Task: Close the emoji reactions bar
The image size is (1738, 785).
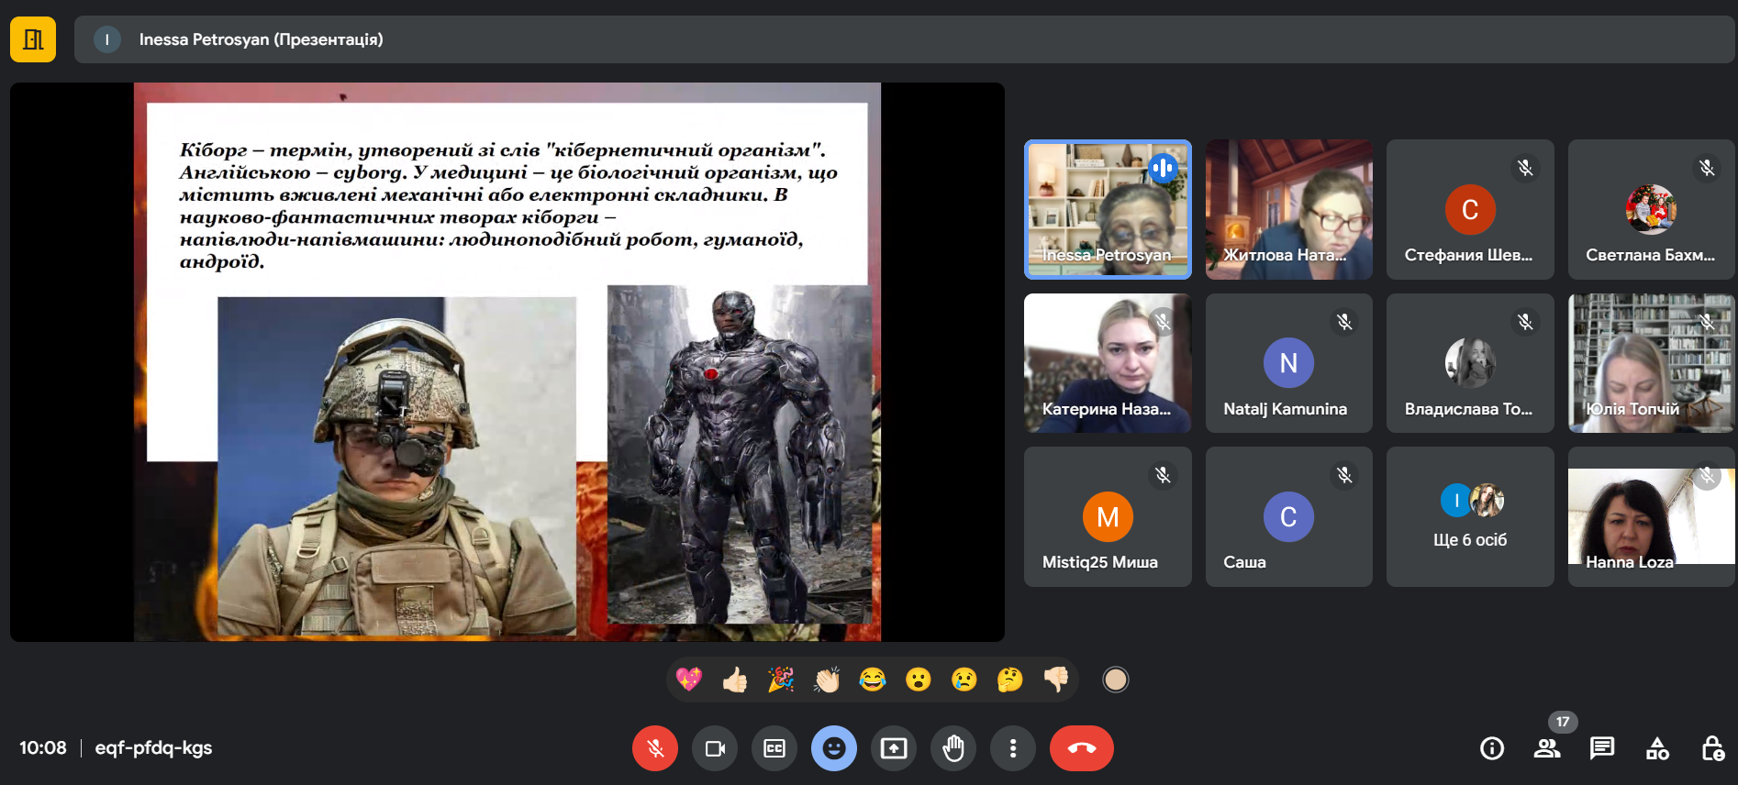Action: (833, 748)
